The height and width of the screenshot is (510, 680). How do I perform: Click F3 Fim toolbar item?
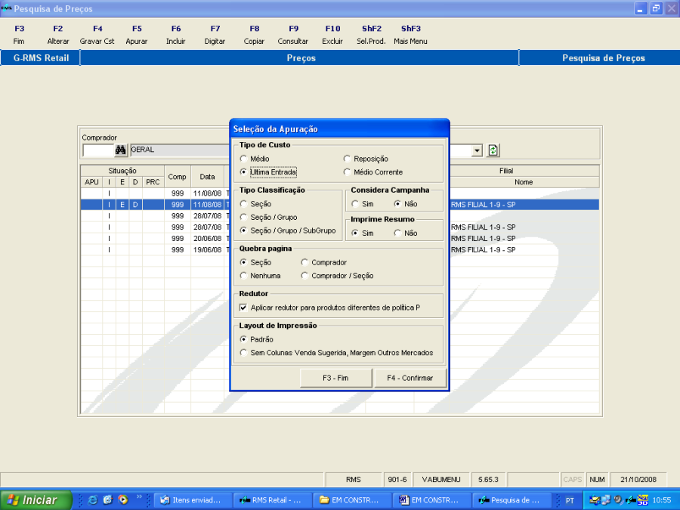pos(19,35)
